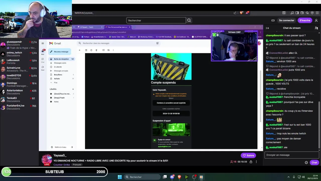Screen dimensions: 321x181
Task: Click the purple Chat send button
Action: tap(314, 162)
